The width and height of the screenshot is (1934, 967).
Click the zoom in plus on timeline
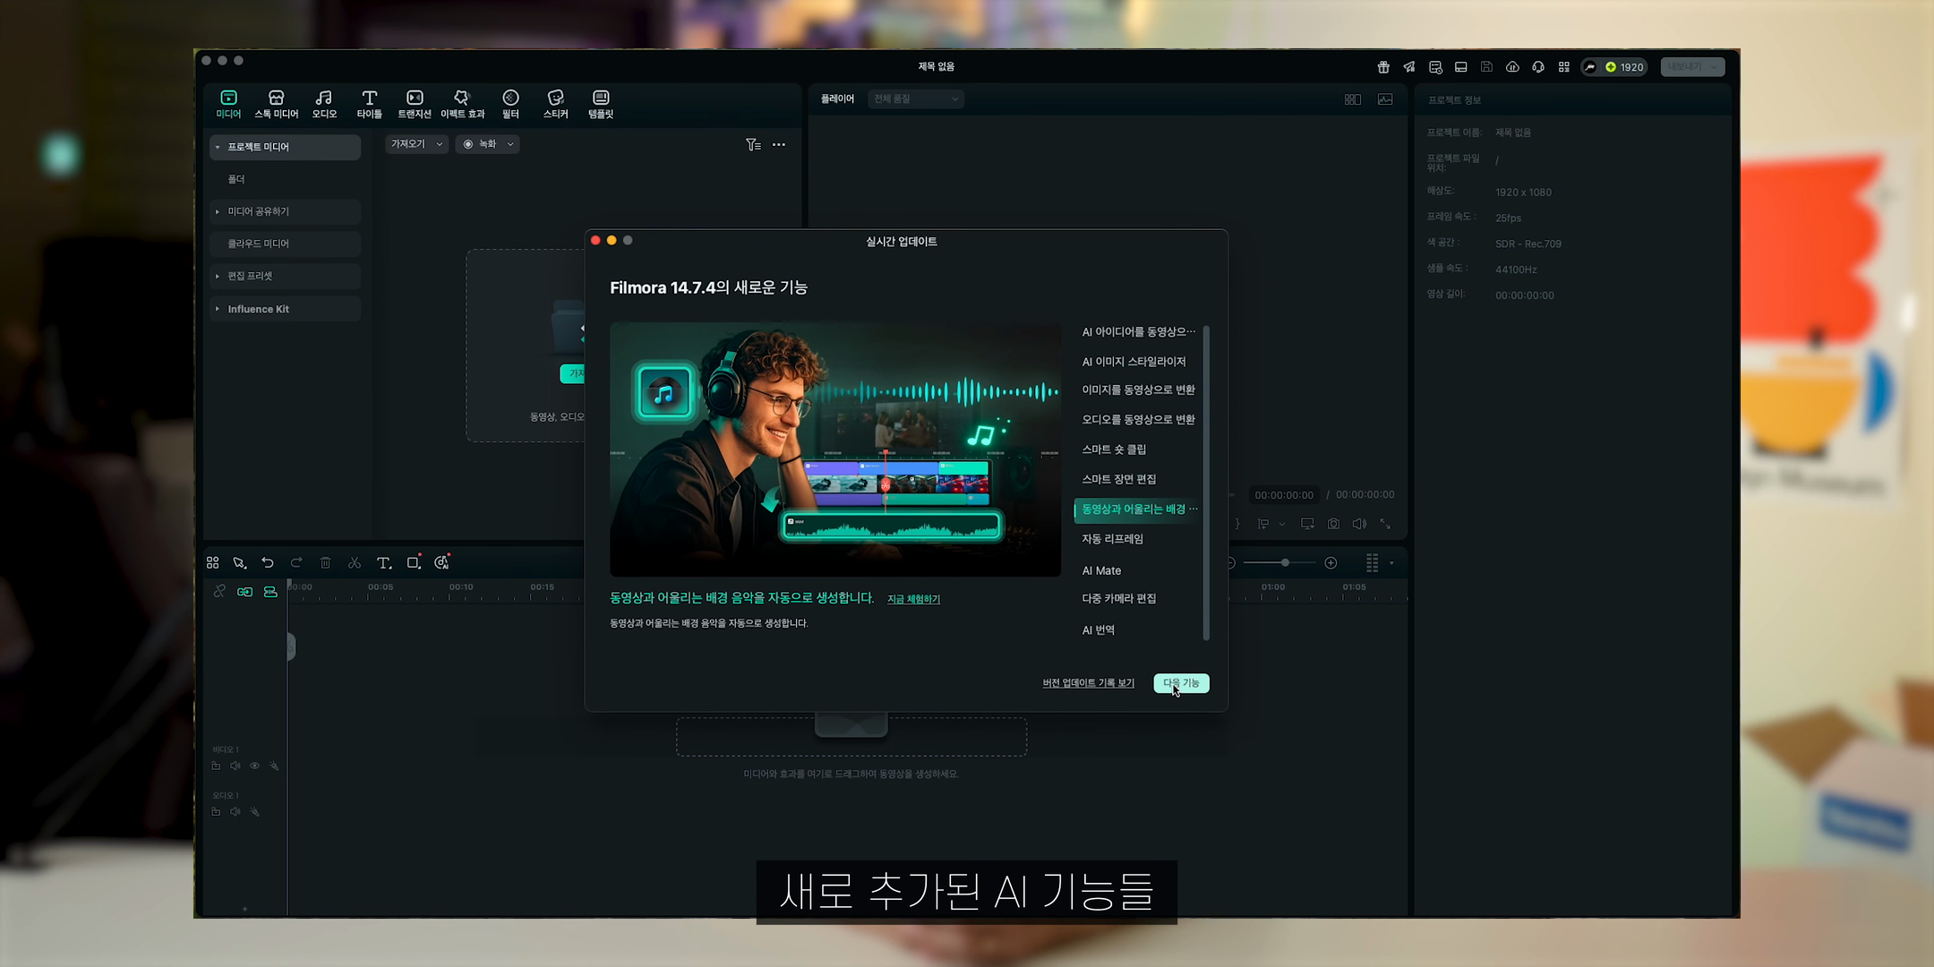point(1331,562)
